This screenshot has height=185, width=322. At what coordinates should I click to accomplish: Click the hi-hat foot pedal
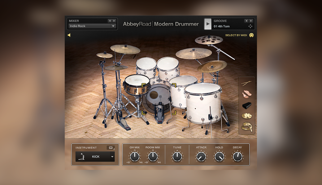click(x=124, y=122)
